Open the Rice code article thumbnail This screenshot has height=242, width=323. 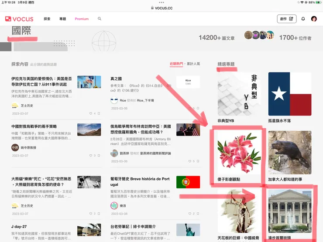tap(188, 82)
